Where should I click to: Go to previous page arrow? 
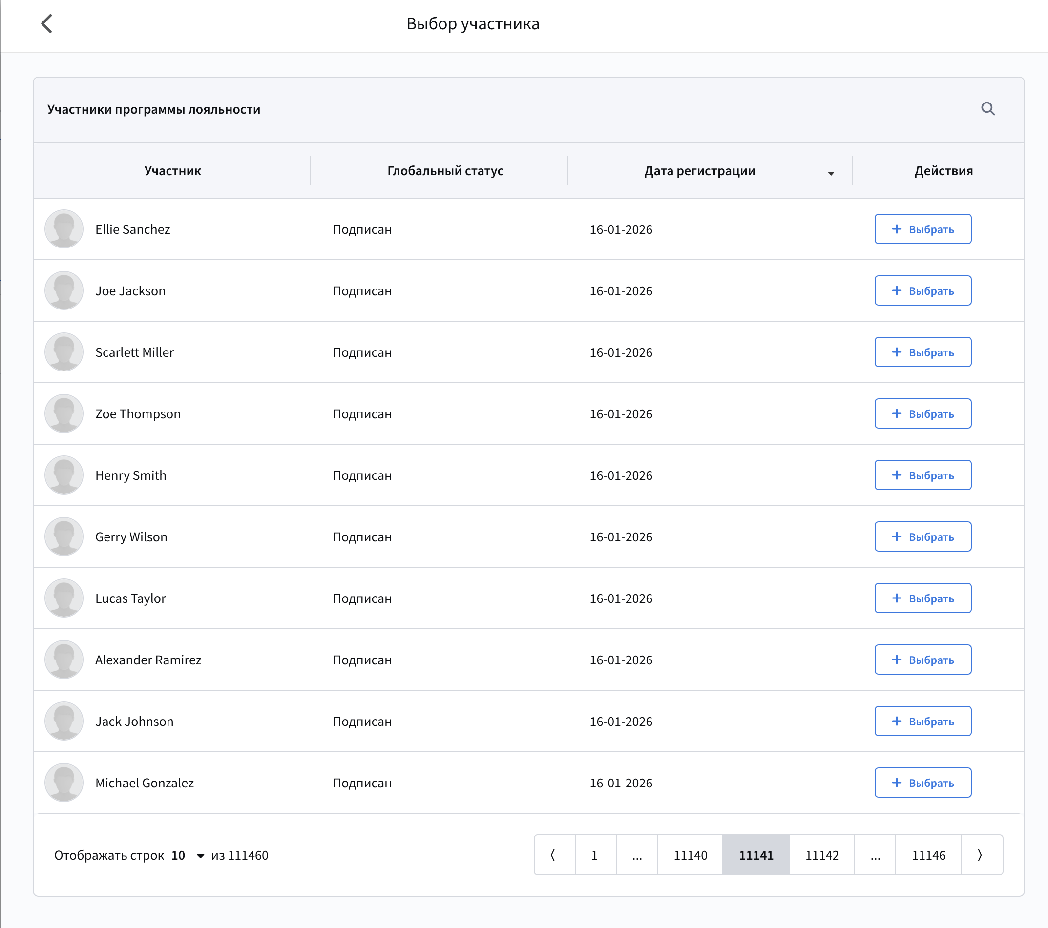(554, 855)
